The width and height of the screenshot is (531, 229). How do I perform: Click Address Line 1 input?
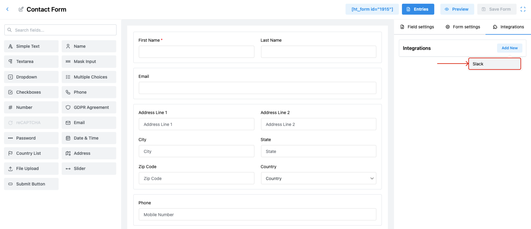(x=196, y=124)
